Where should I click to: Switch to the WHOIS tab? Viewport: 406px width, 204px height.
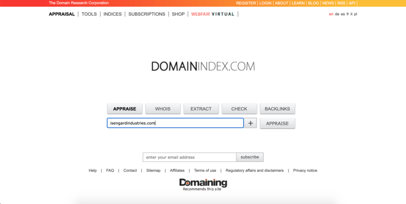[x=163, y=109]
